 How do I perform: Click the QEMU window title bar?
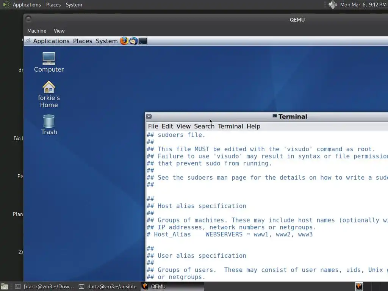[206, 20]
